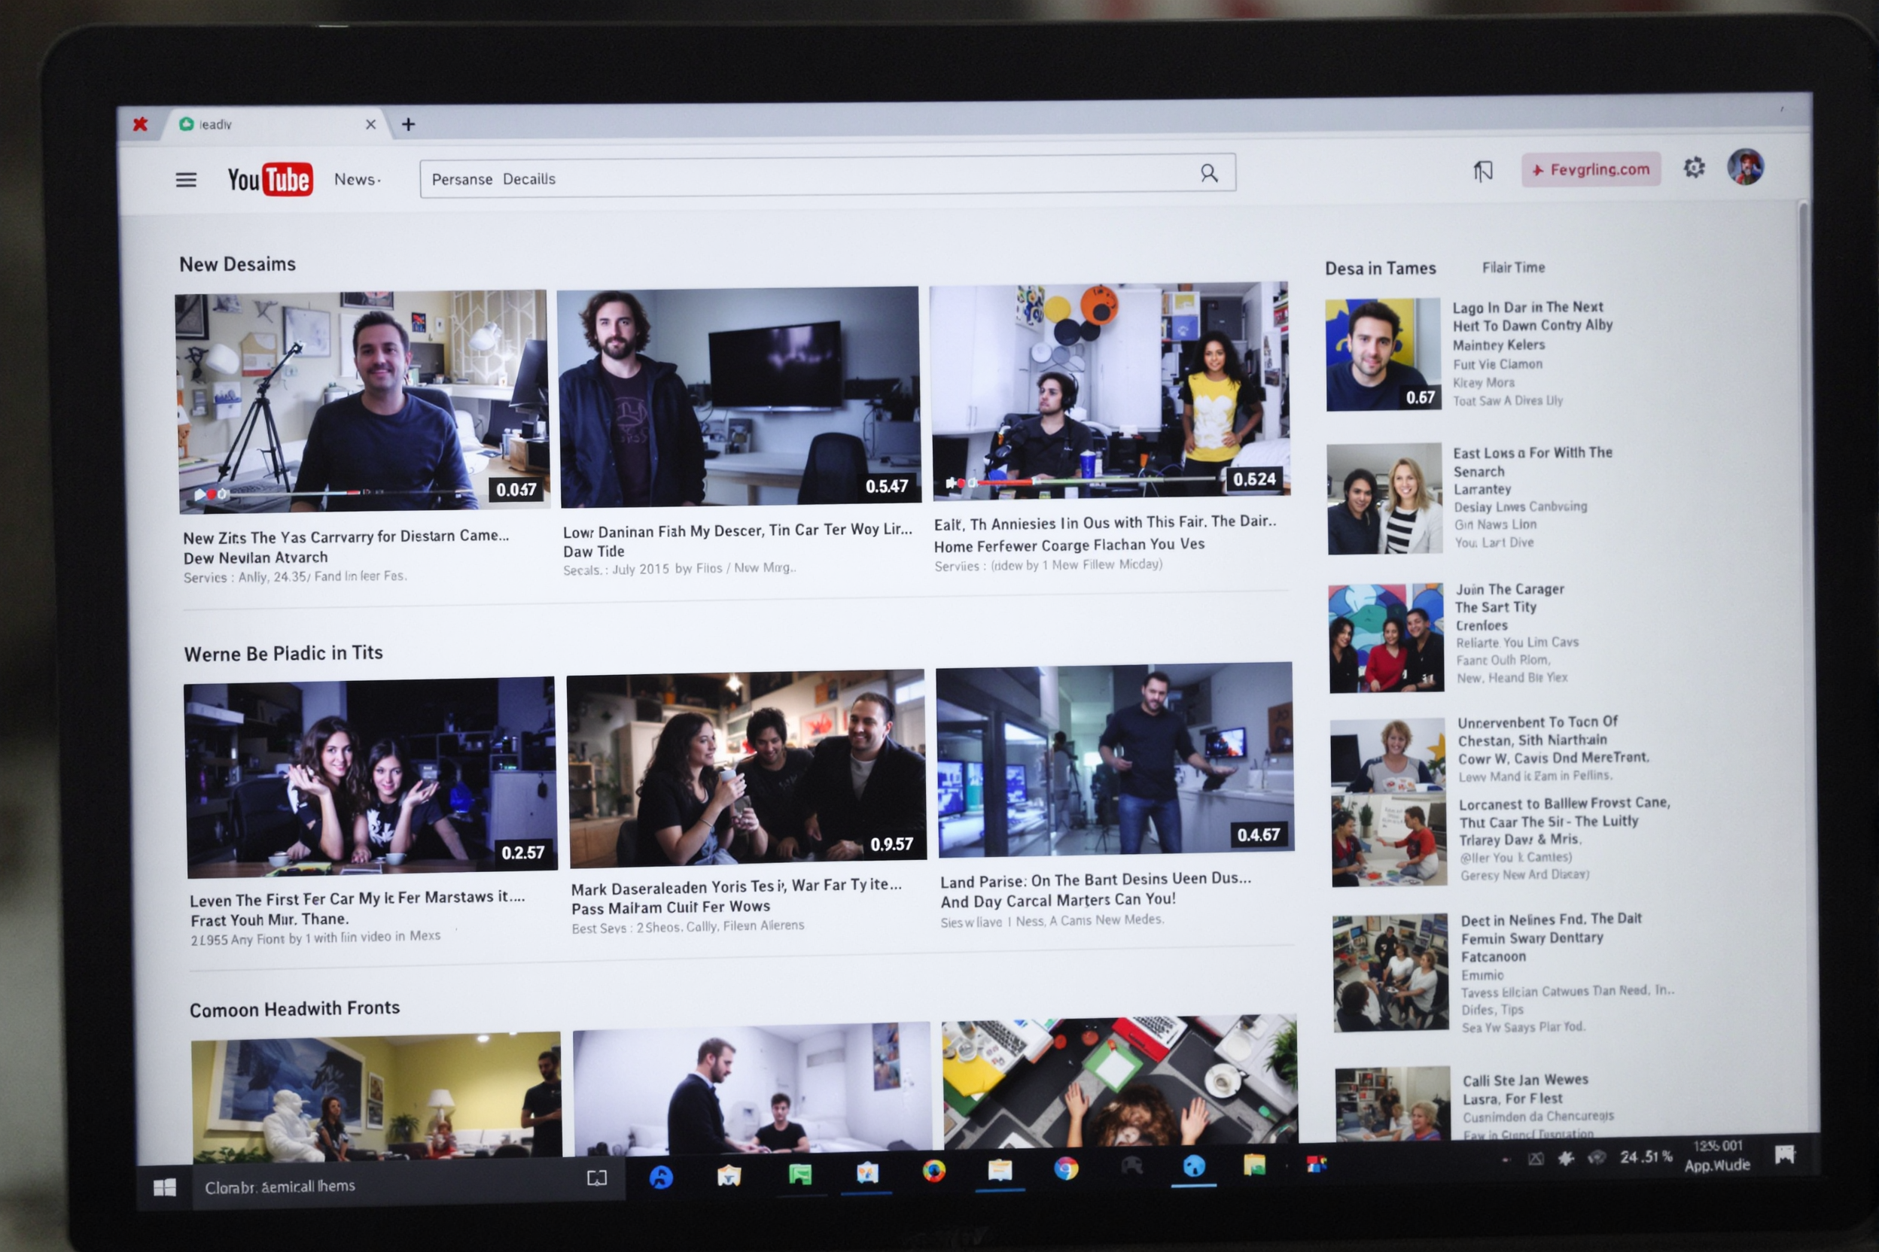Click the YouTube logo to go home
Viewport: 1879px width, 1252px height.
[272, 179]
